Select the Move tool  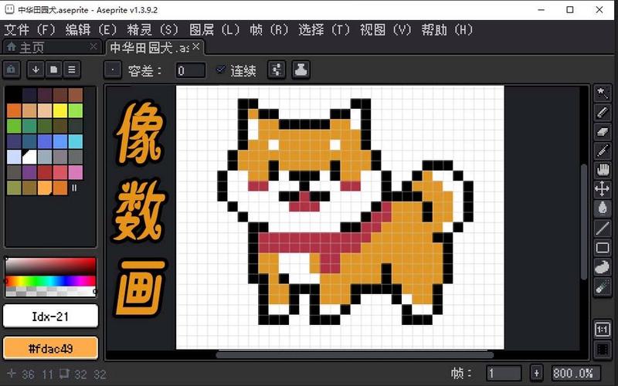603,189
